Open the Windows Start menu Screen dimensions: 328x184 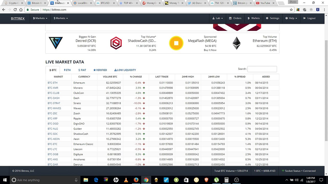[5, 180]
